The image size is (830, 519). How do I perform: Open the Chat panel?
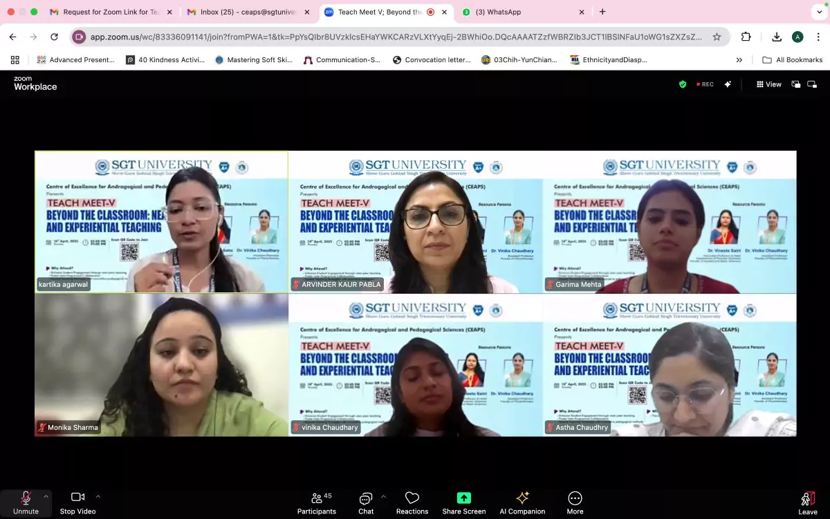pyautogui.click(x=366, y=502)
